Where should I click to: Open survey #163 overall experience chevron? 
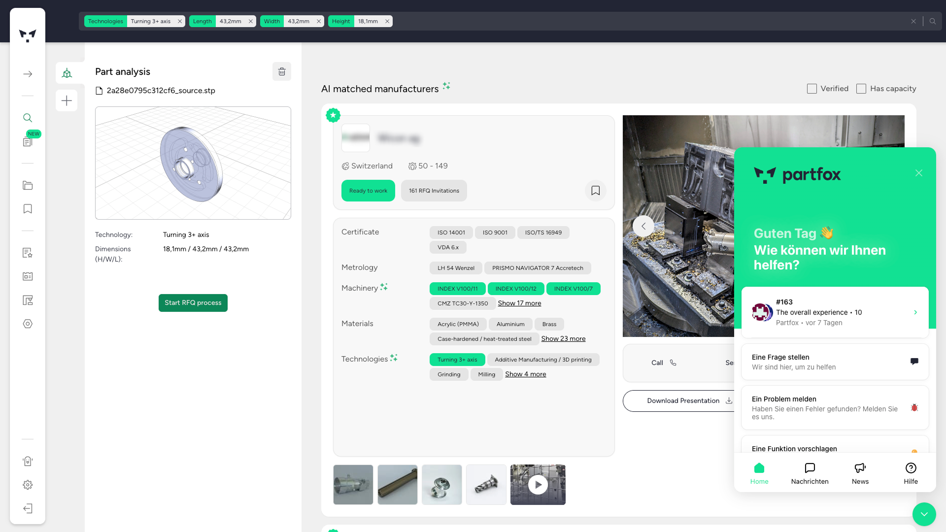[x=915, y=312]
